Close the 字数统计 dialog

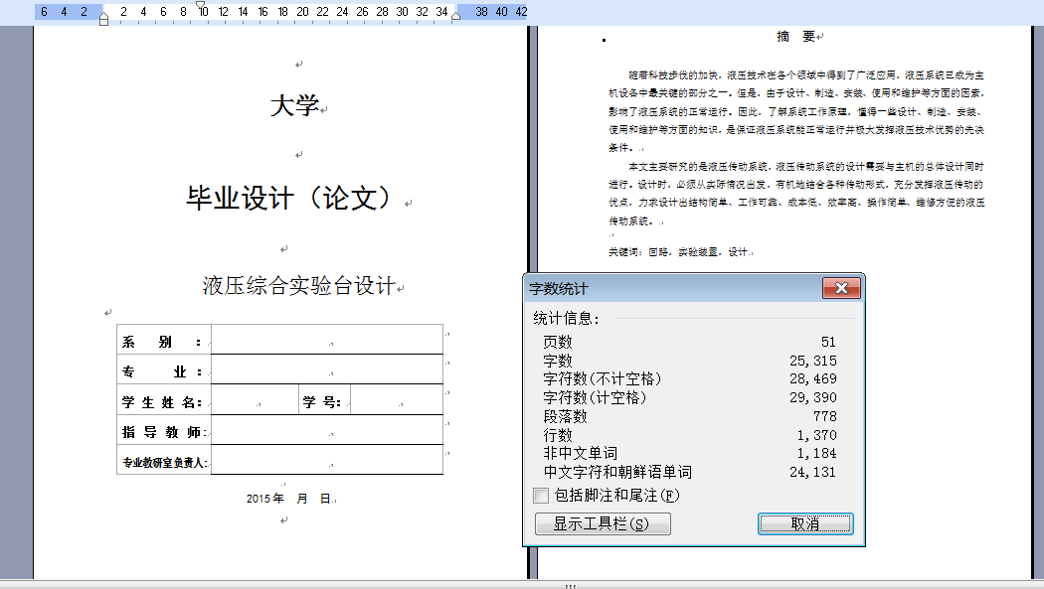pos(841,288)
